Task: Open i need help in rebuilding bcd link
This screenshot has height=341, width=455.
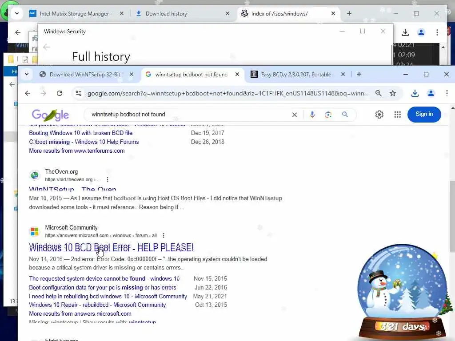Action: tap(108, 296)
